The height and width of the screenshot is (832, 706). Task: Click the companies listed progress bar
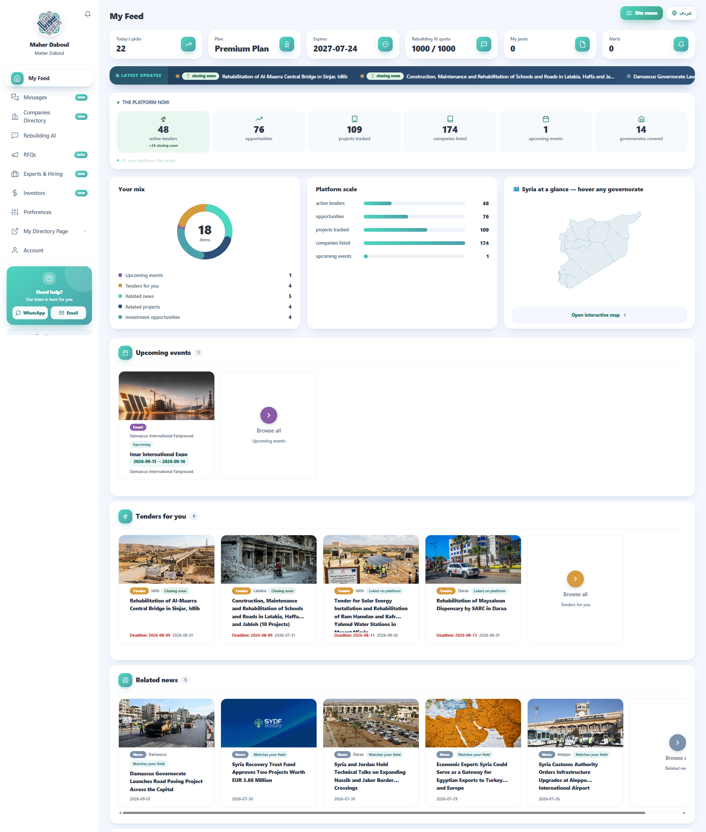point(414,243)
